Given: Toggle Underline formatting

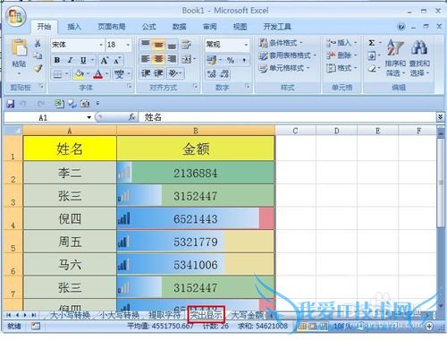Looking at the screenshot, I should [x=83, y=61].
